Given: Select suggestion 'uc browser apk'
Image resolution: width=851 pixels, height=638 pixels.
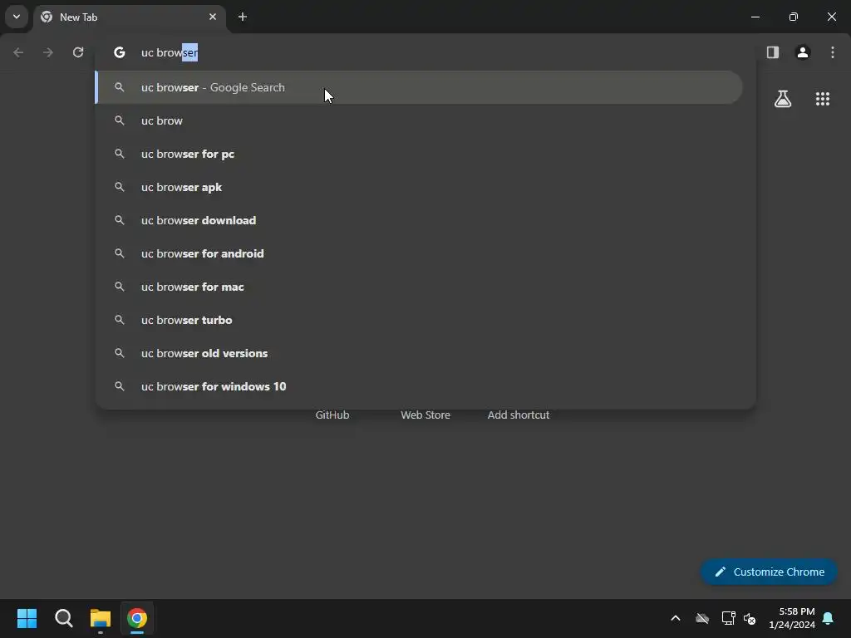Looking at the screenshot, I should click(419, 187).
